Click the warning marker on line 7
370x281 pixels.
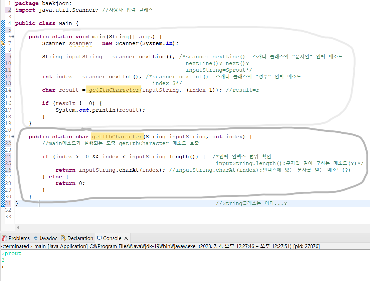point(3,43)
